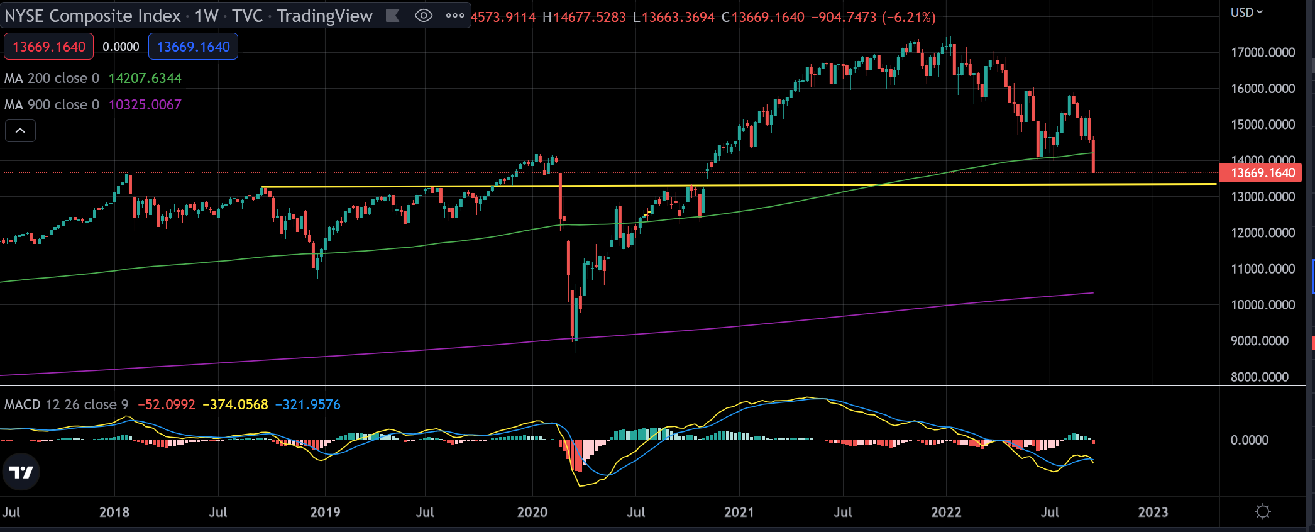Toggle symbol visibility with the eye icon
This screenshot has height=532, width=1315.
pos(424,16)
